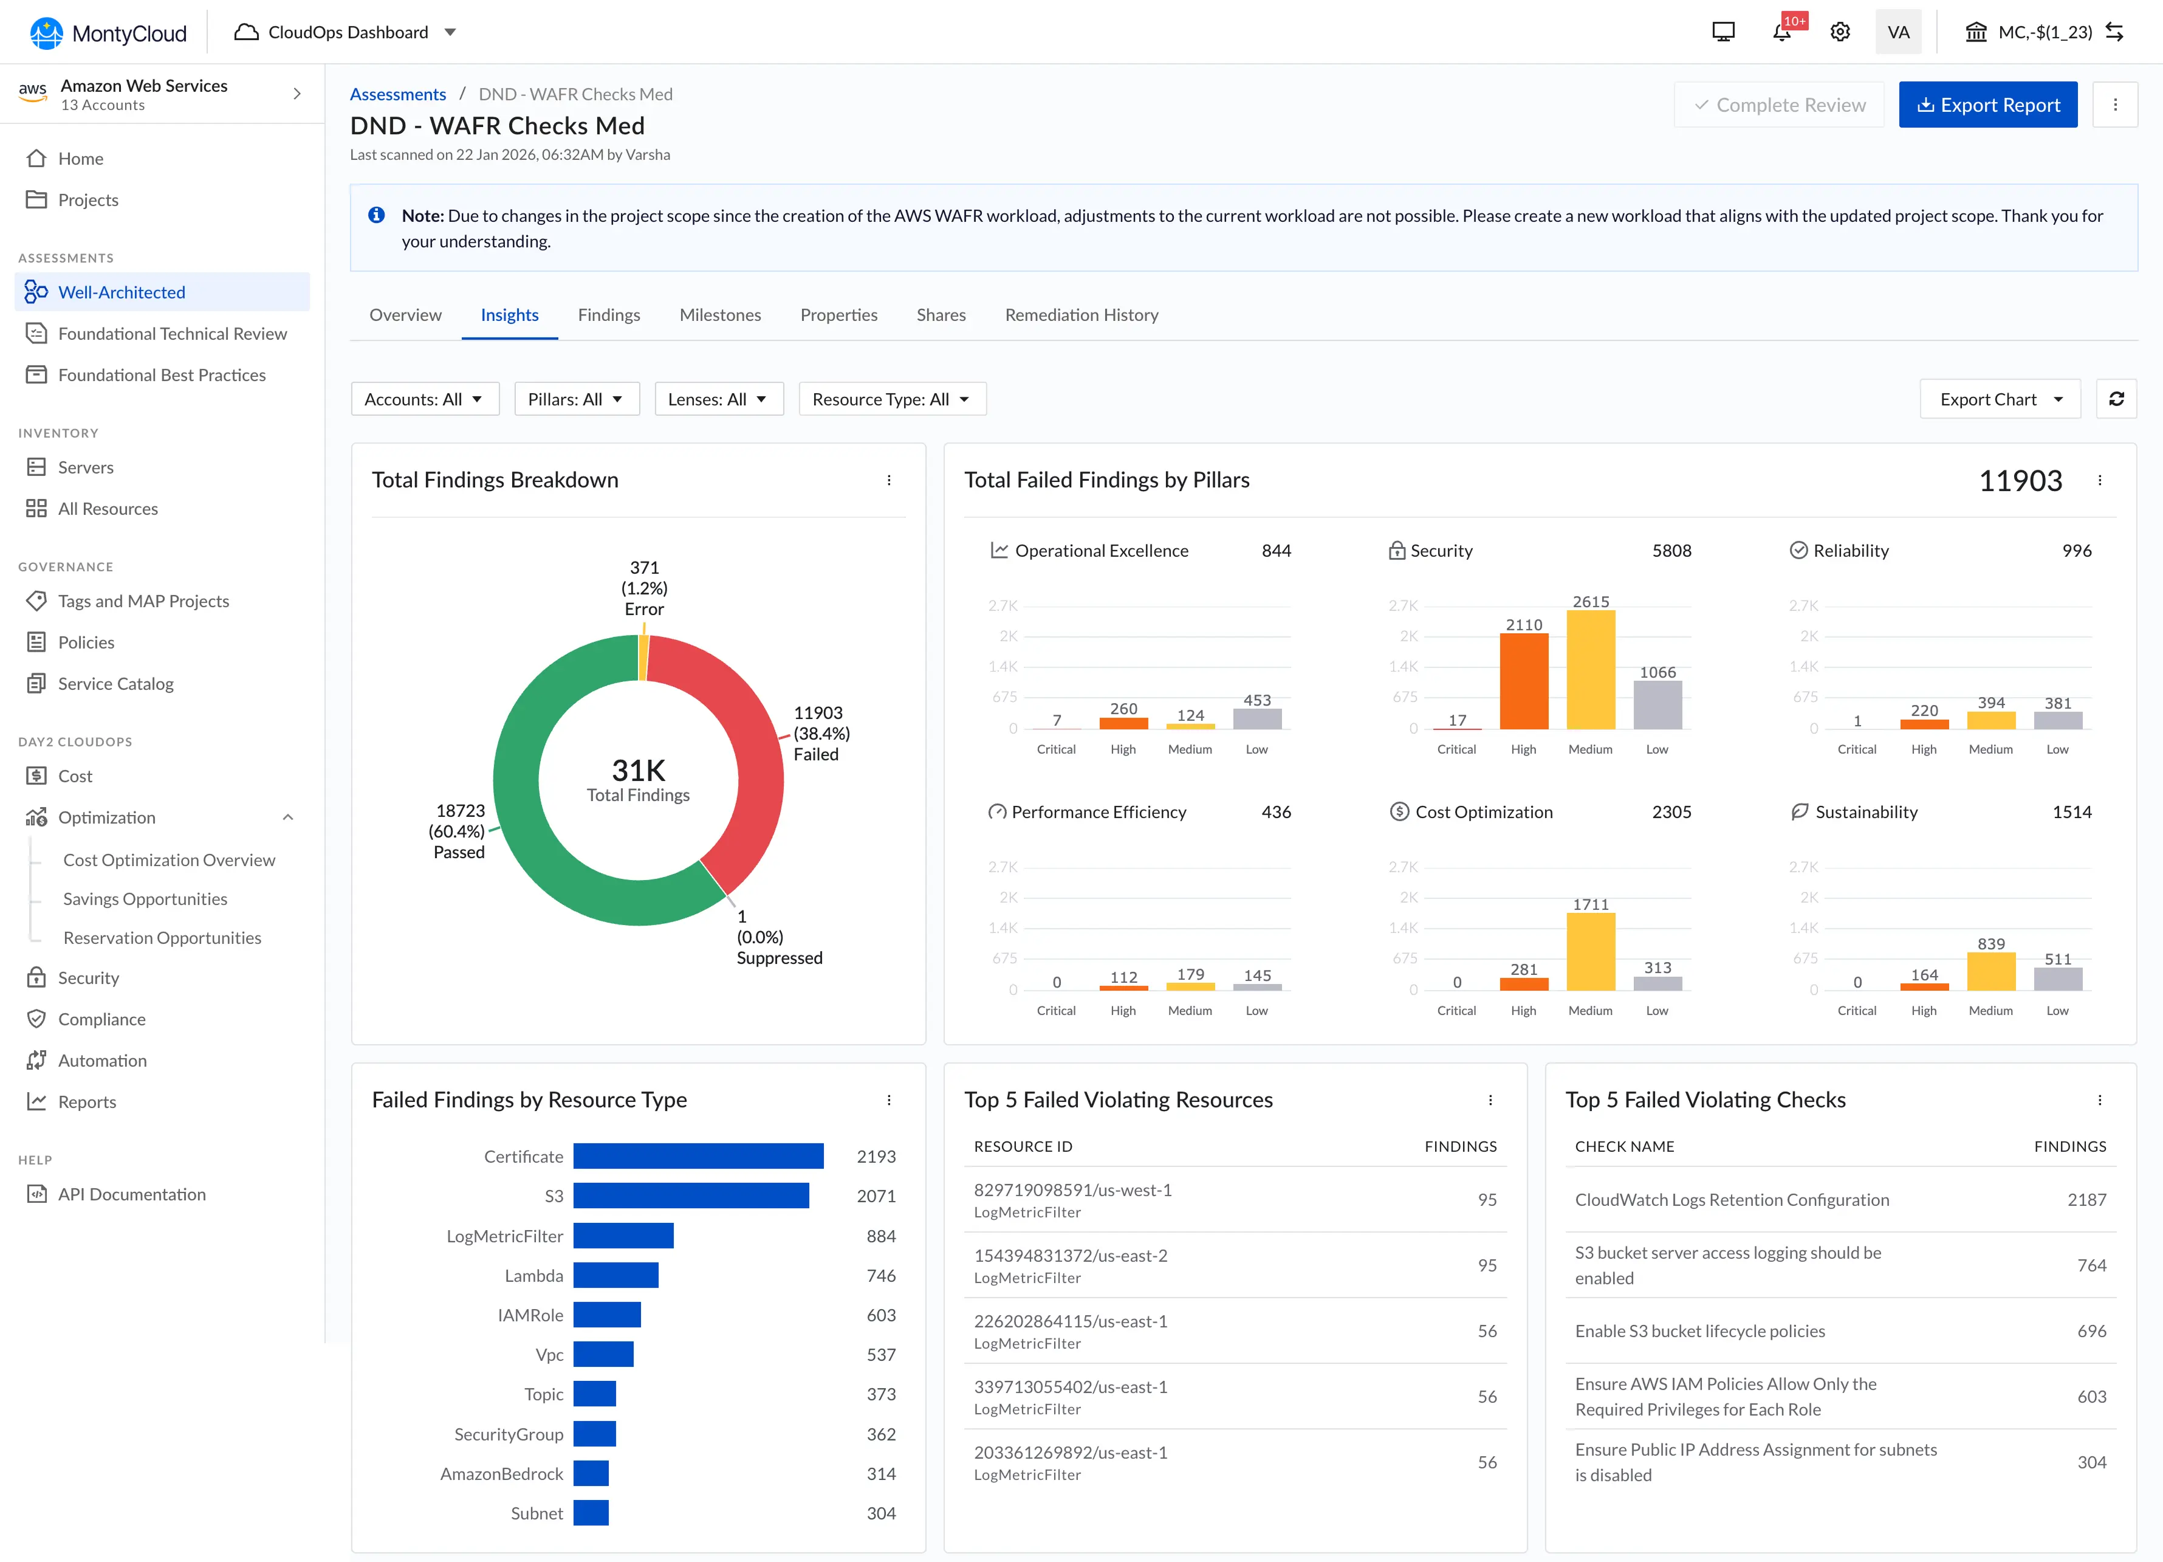Click resource 829719098591/us-west-1 in Top 5 table
2163x1562 pixels.
[x=1071, y=1190]
